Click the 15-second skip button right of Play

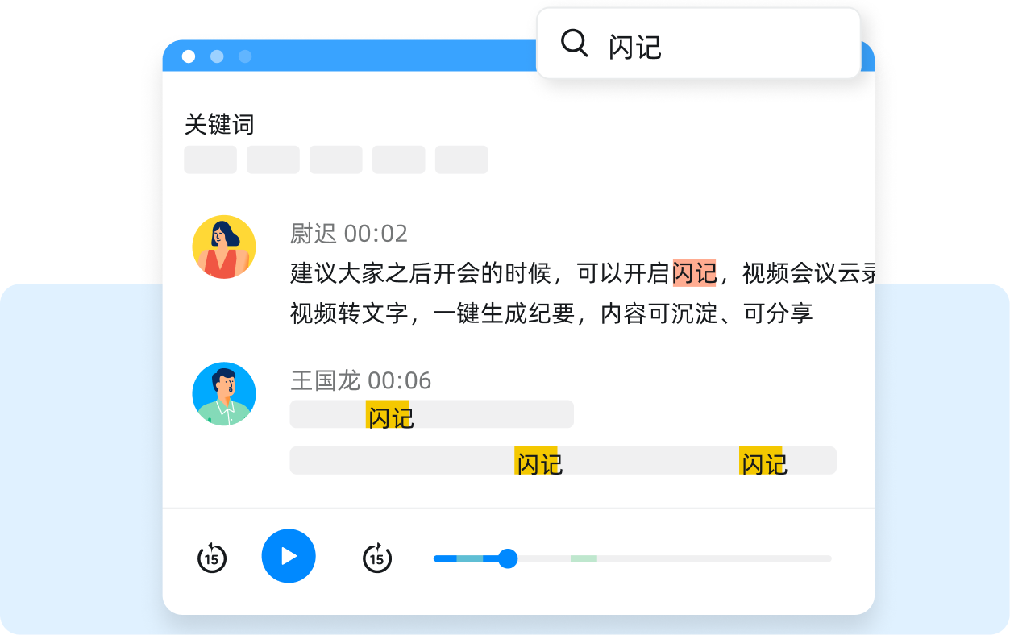pyautogui.click(x=376, y=557)
